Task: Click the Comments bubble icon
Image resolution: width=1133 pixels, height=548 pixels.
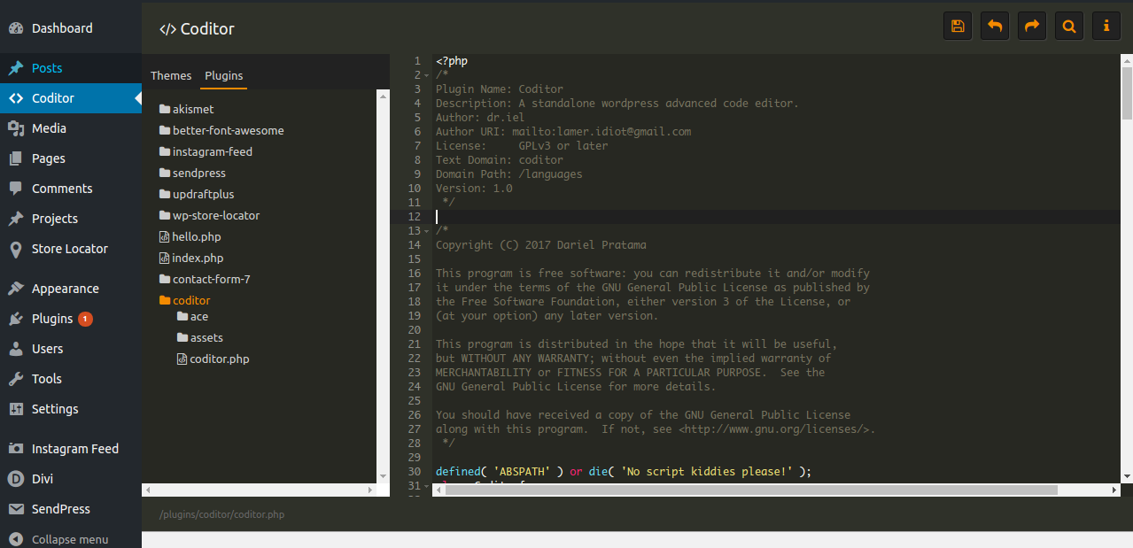Action: 16,189
